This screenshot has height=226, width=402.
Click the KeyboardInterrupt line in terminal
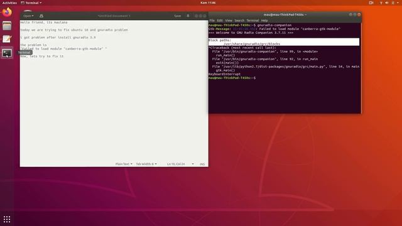tap(224, 74)
